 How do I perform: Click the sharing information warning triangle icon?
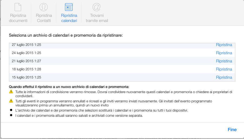click(11, 92)
